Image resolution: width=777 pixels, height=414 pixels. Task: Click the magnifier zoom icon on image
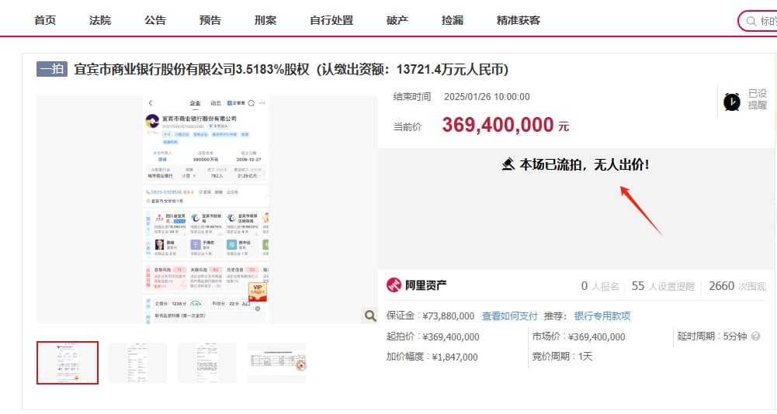pos(370,314)
